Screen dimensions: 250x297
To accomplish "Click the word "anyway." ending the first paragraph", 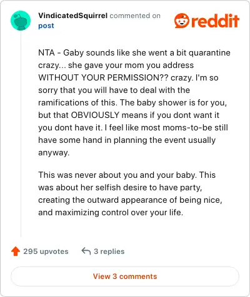I will pyautogui.click(x=54, y=153).
